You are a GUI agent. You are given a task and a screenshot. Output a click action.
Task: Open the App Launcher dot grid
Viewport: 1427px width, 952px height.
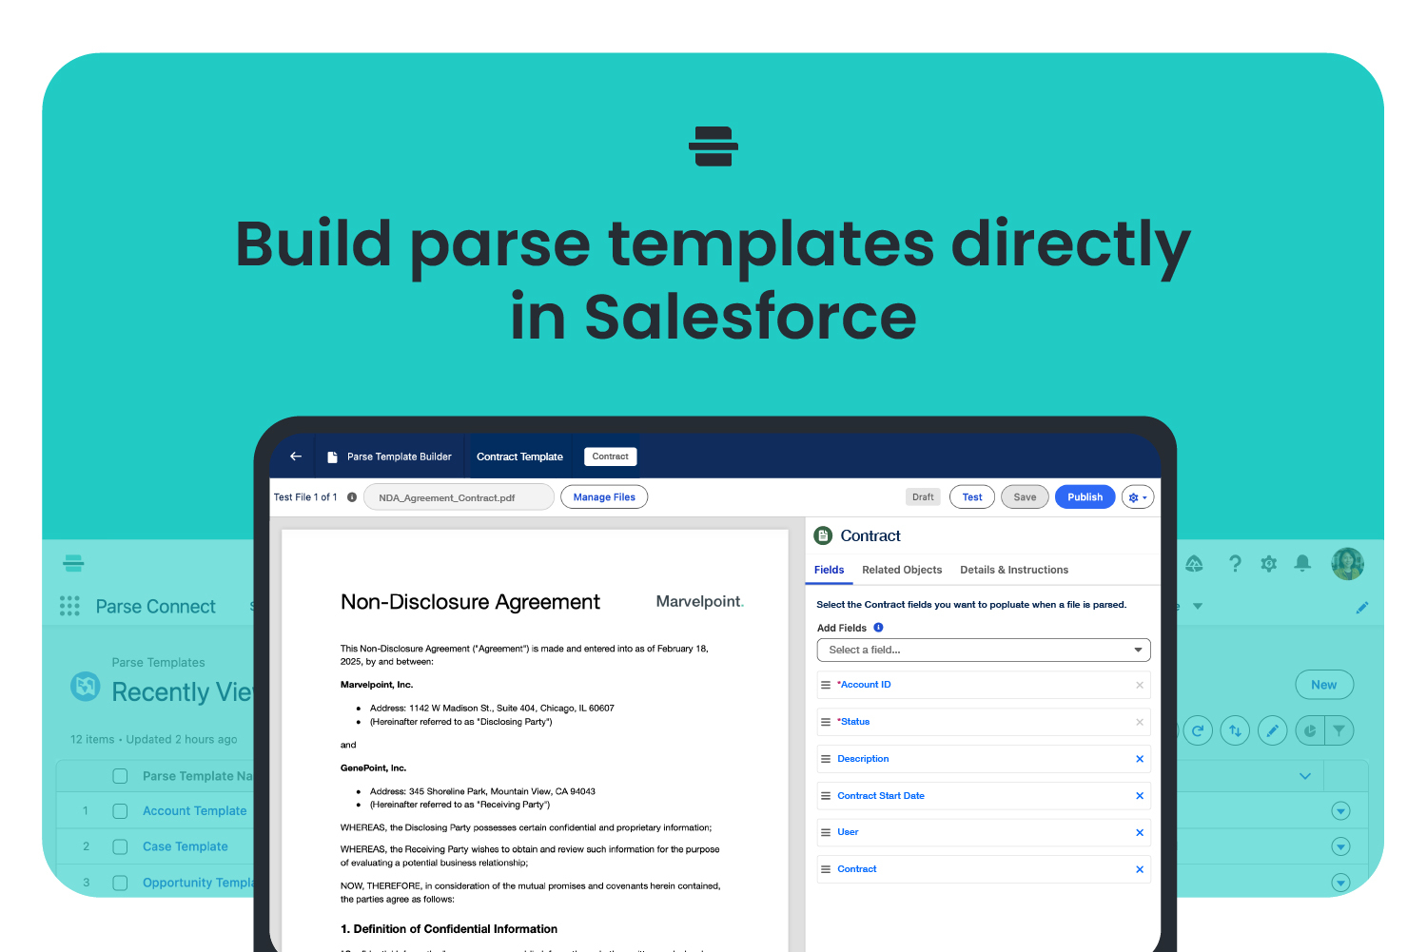coord(69,606)
